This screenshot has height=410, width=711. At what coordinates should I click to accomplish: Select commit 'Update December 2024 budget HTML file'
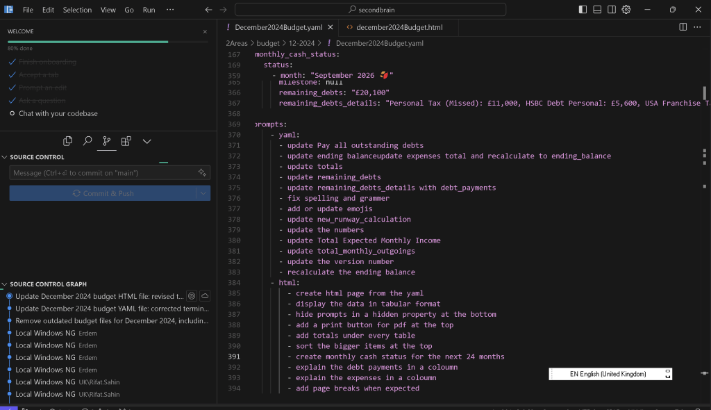(99, 296)
